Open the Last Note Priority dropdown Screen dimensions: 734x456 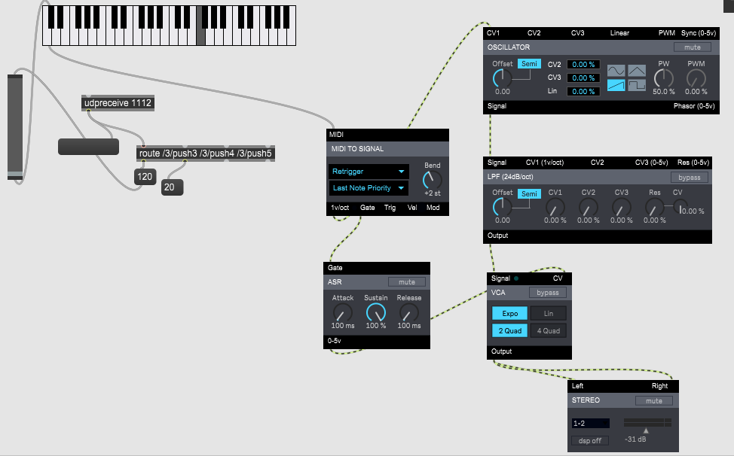coord(369,188)
